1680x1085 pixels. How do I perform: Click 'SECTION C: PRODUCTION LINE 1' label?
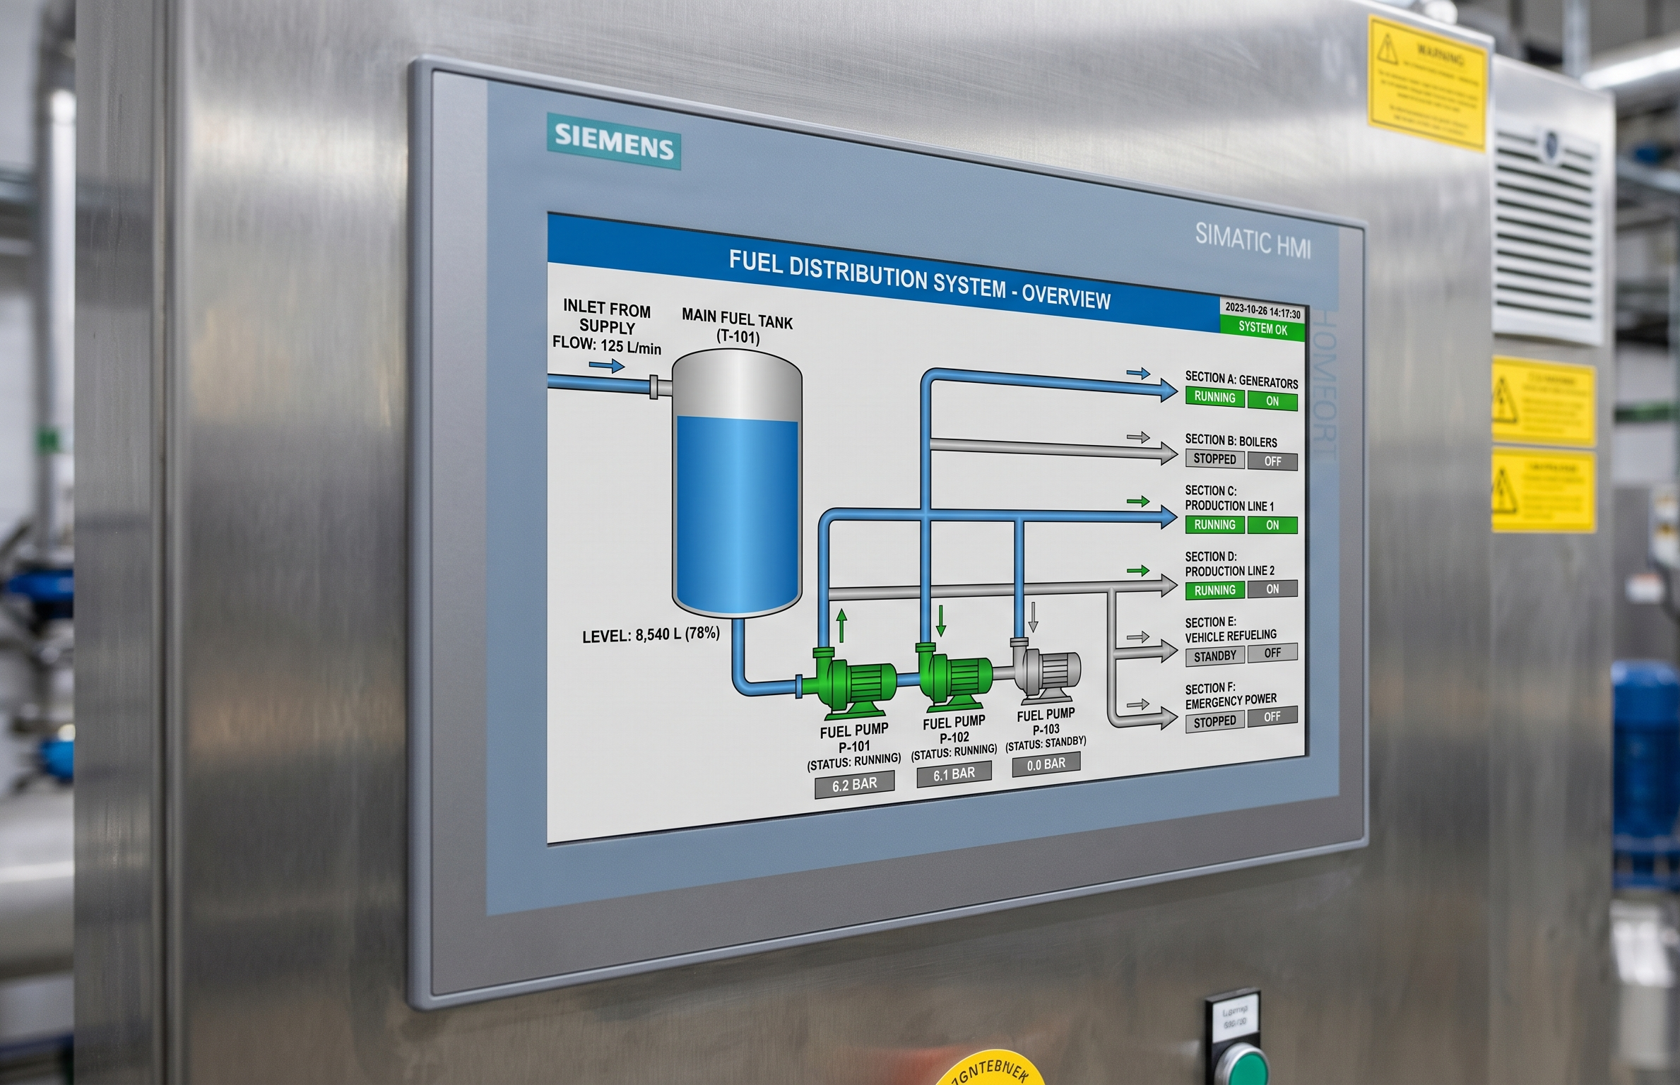pos(1229,498)
